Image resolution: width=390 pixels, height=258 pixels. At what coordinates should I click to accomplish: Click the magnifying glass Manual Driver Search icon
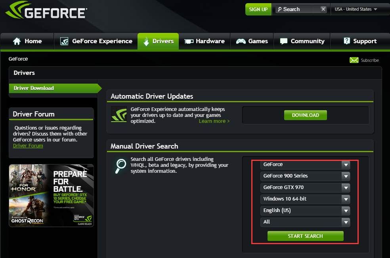120,166
